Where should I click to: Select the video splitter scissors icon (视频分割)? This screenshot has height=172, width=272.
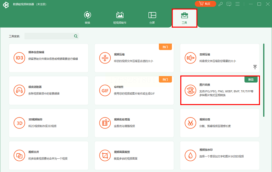tap(190, 123)
